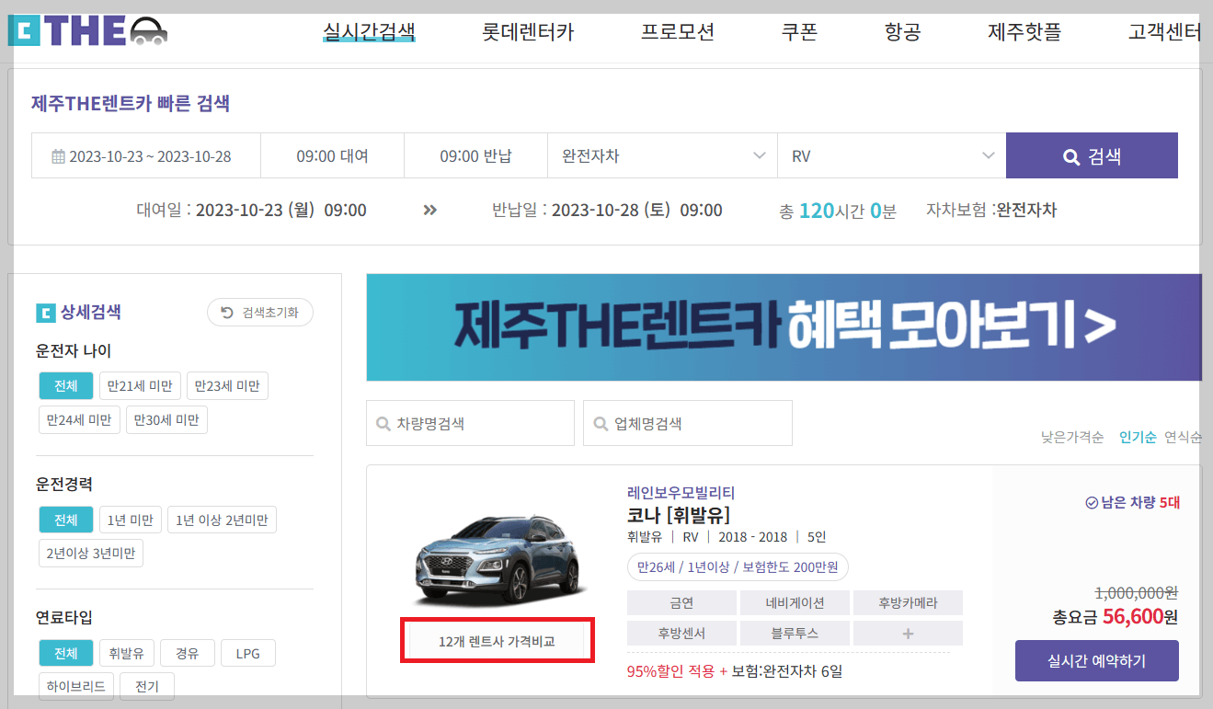Filter by 휘발유 fuel type
1213x709 pixels.
(x=126, y=654)
